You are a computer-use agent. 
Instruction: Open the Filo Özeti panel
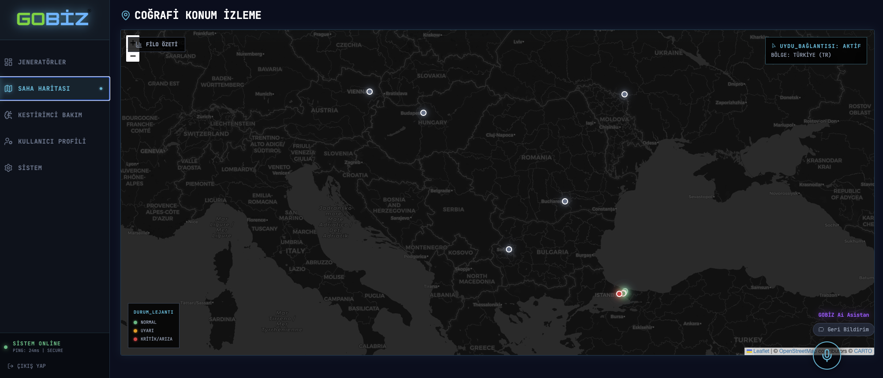(x=161, y=44)
